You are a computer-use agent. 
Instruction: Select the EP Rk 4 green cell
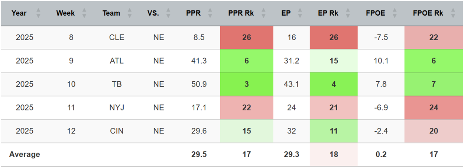pos(334,84)
